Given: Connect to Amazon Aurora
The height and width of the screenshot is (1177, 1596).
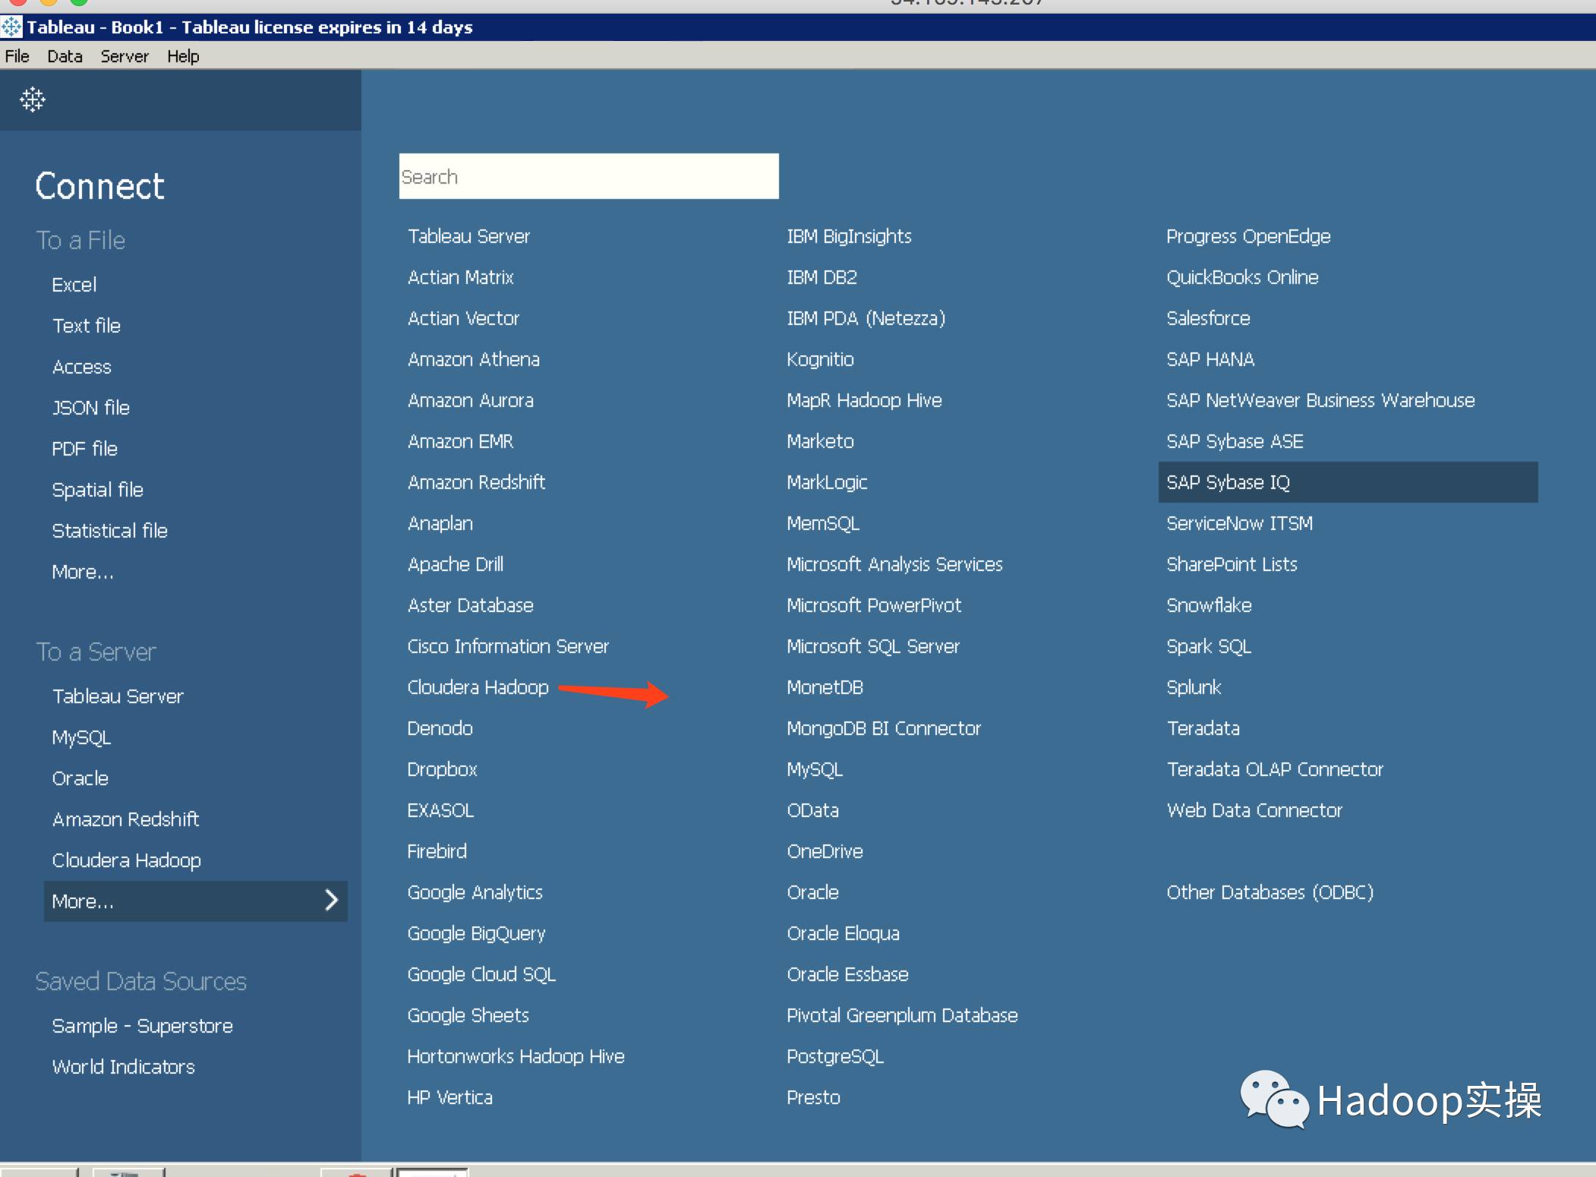Looking at the screenshot, I should [471, 400].
